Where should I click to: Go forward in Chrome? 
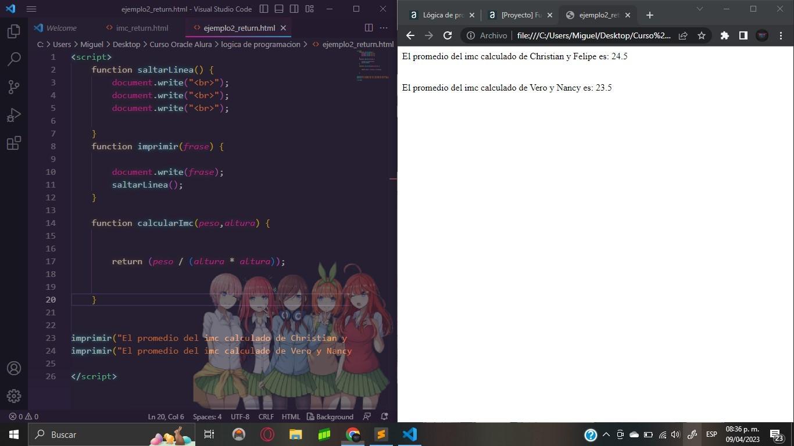(x=429, y=35)
